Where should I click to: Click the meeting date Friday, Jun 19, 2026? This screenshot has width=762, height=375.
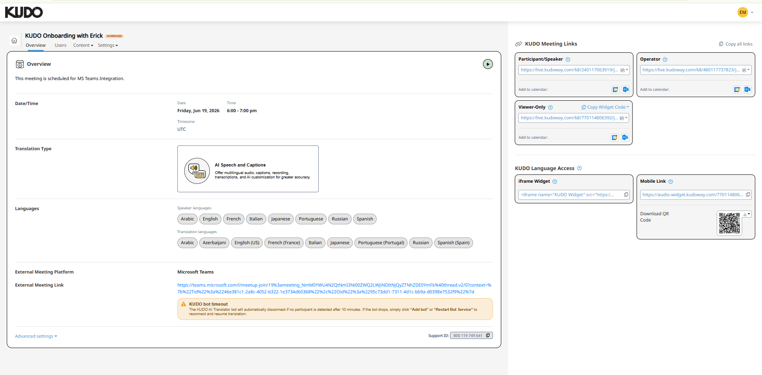pyautogui.click(x=198, y=111)
